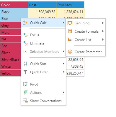Select the White row header
Image resolution: width=116 pixels, height=117 pixels.
coord(11,67)
